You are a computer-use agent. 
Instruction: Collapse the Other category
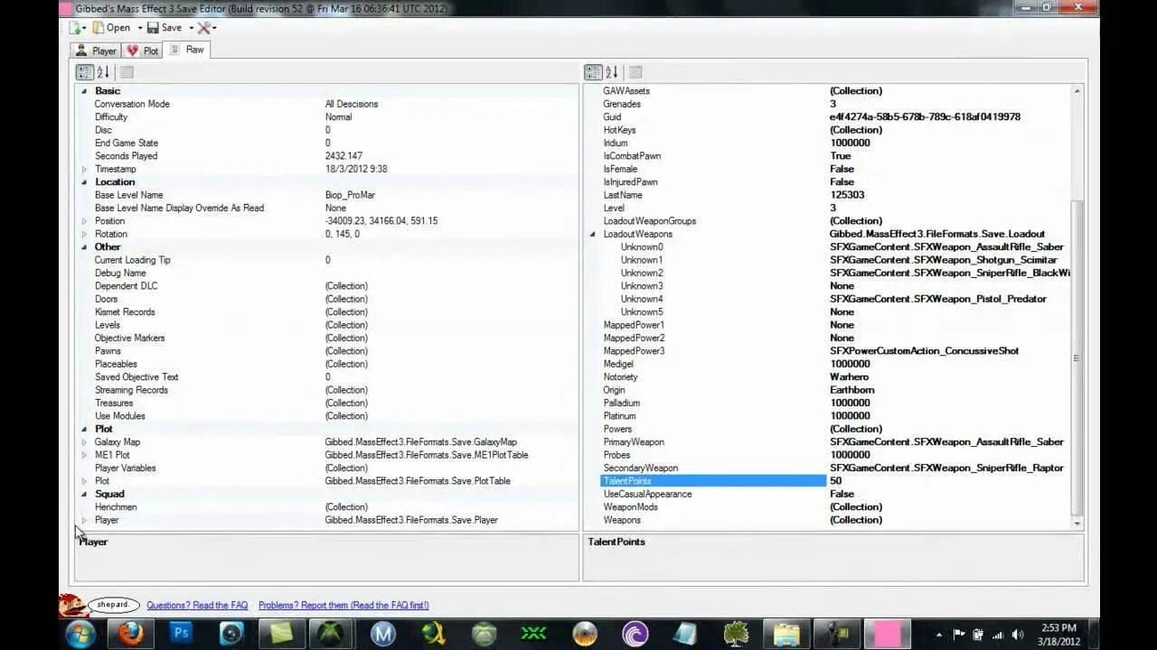coord(84,247)
